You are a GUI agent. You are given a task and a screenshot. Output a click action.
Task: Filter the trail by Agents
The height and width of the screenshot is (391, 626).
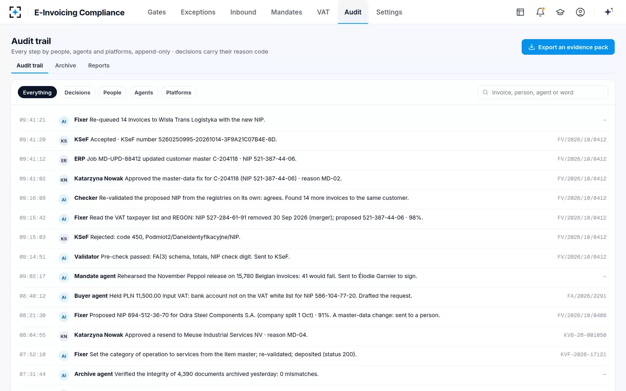tap(144, 92)
